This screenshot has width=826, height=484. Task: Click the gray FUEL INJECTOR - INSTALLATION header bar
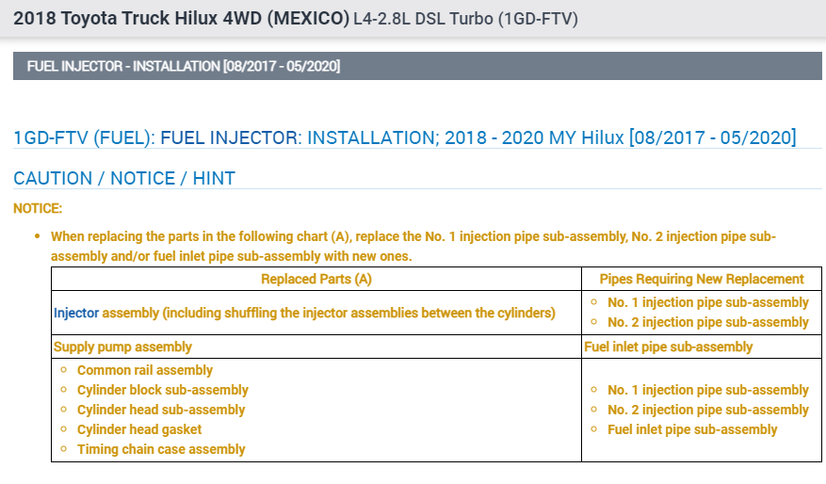click(x=417, y=66)
